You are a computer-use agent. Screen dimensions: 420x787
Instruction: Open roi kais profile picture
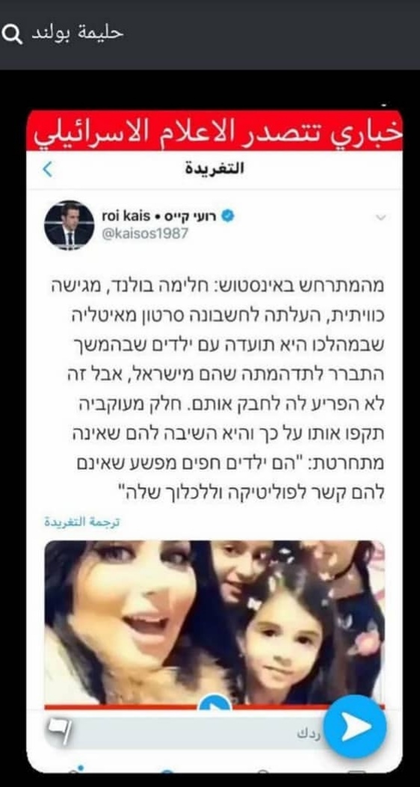[70, 225]
